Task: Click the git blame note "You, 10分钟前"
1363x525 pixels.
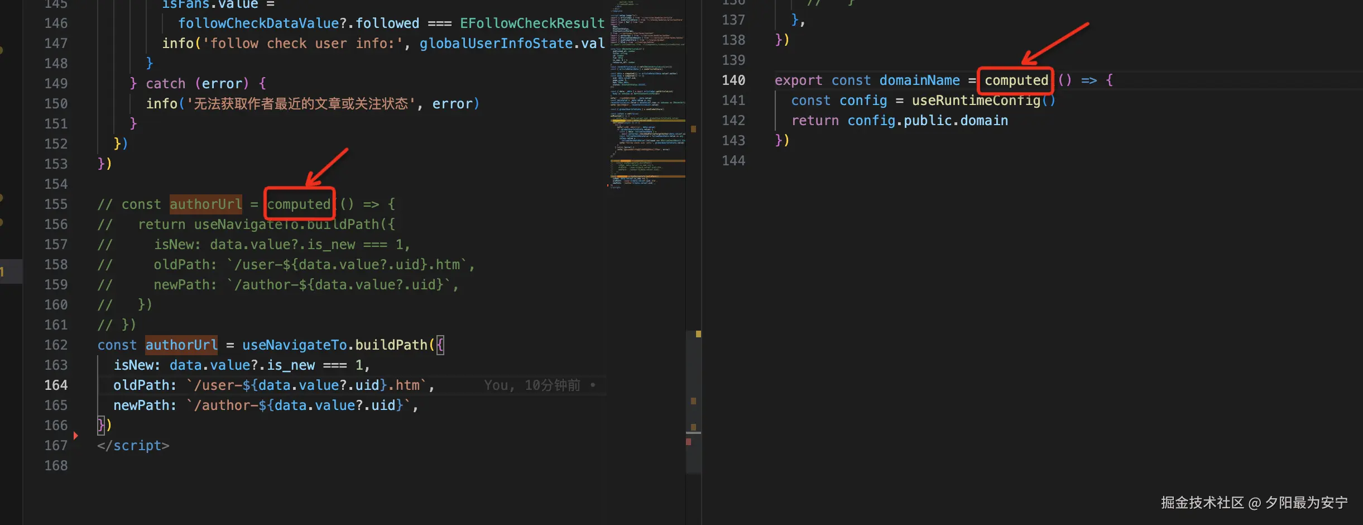Action: 532,385
